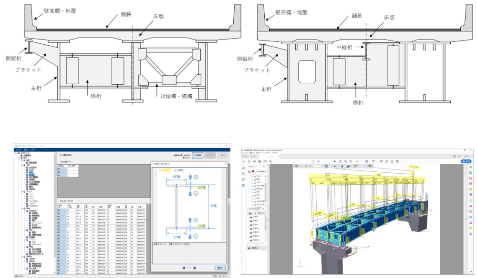Select the 3D rotate tool in 3D toolbar

click(x=296, y=166)
